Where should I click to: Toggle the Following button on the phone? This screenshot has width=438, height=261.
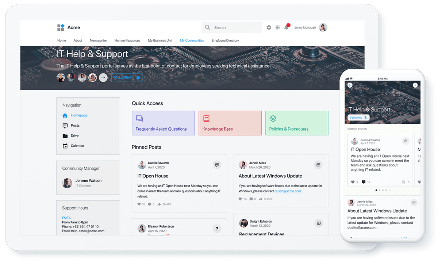(x=358, y=118)
